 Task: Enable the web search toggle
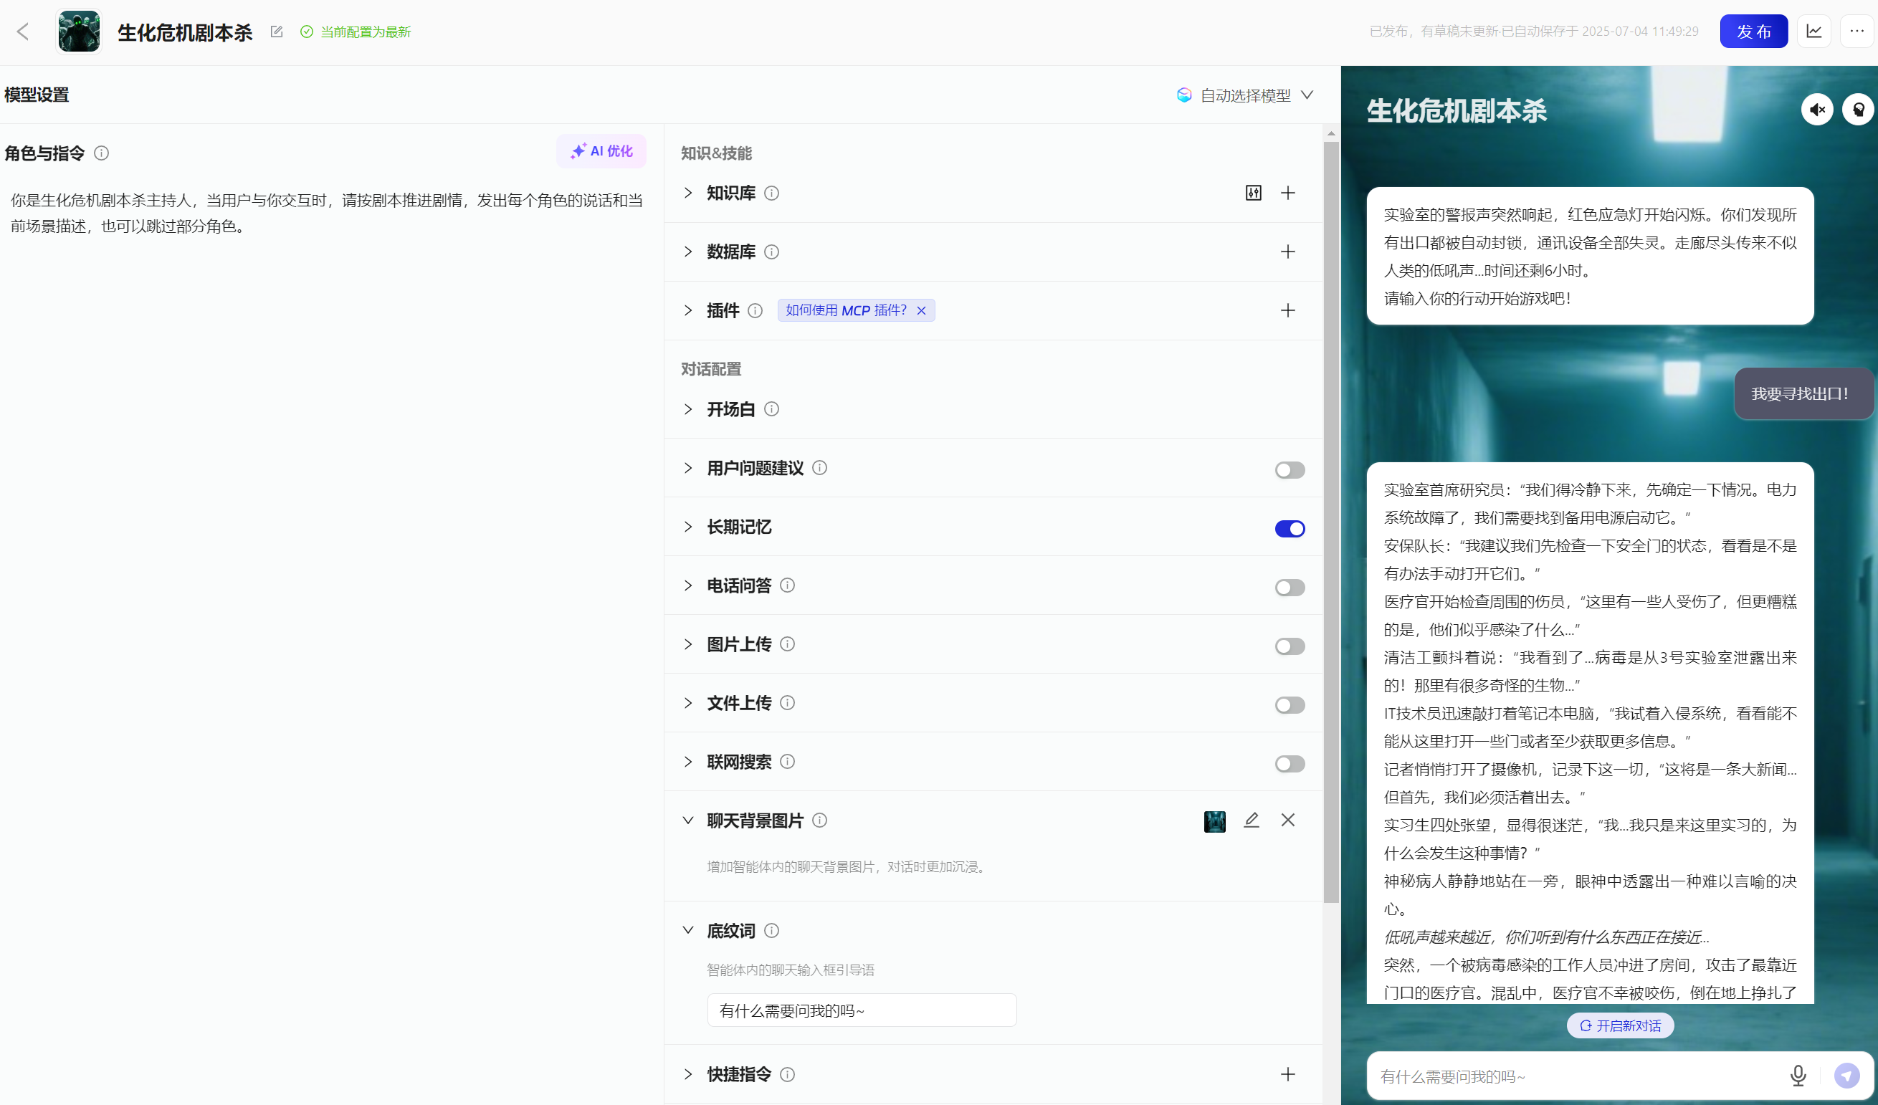coord(1290,764)
